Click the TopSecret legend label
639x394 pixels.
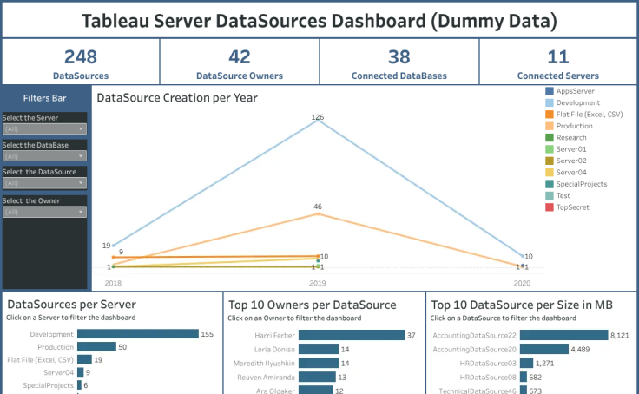click(572, 207)
